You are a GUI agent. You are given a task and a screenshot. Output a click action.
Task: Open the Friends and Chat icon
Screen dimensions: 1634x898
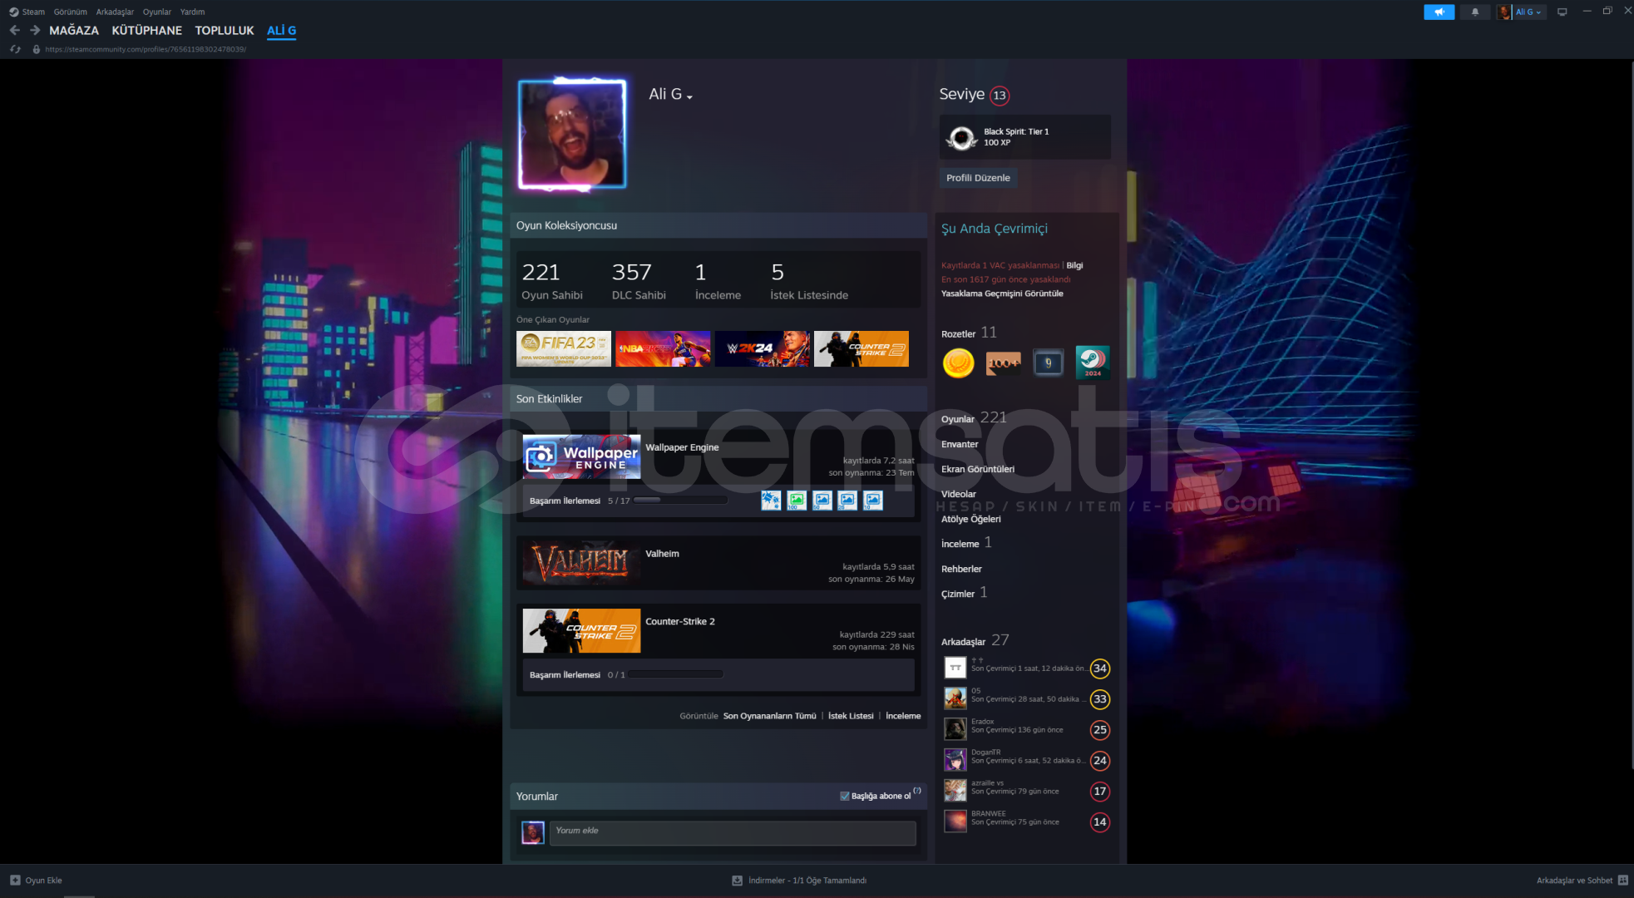click(x=1622, y=880)
